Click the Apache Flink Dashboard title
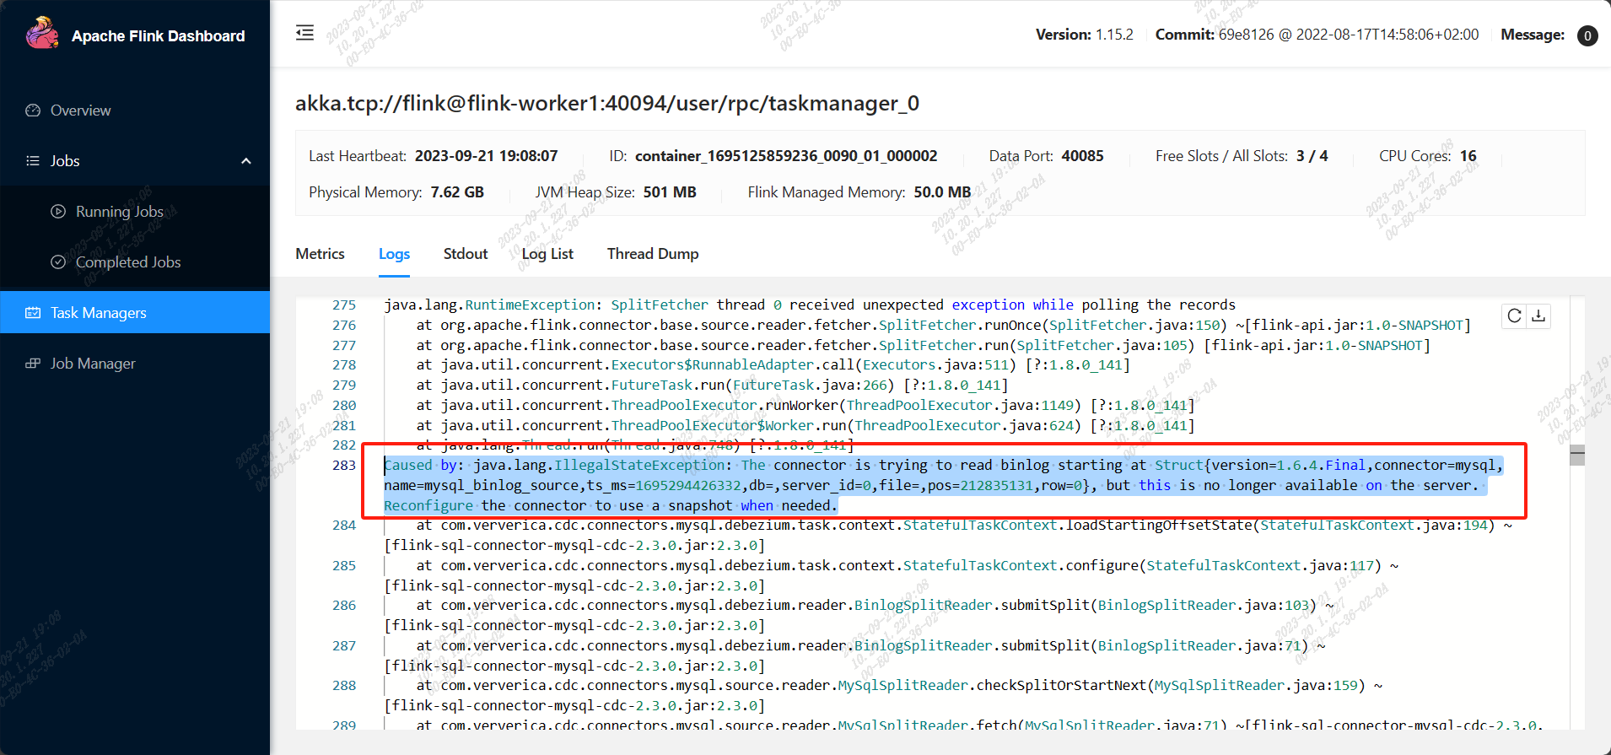Image resolution: width=1611 pixels, height=755 pixels. (159, 36)
